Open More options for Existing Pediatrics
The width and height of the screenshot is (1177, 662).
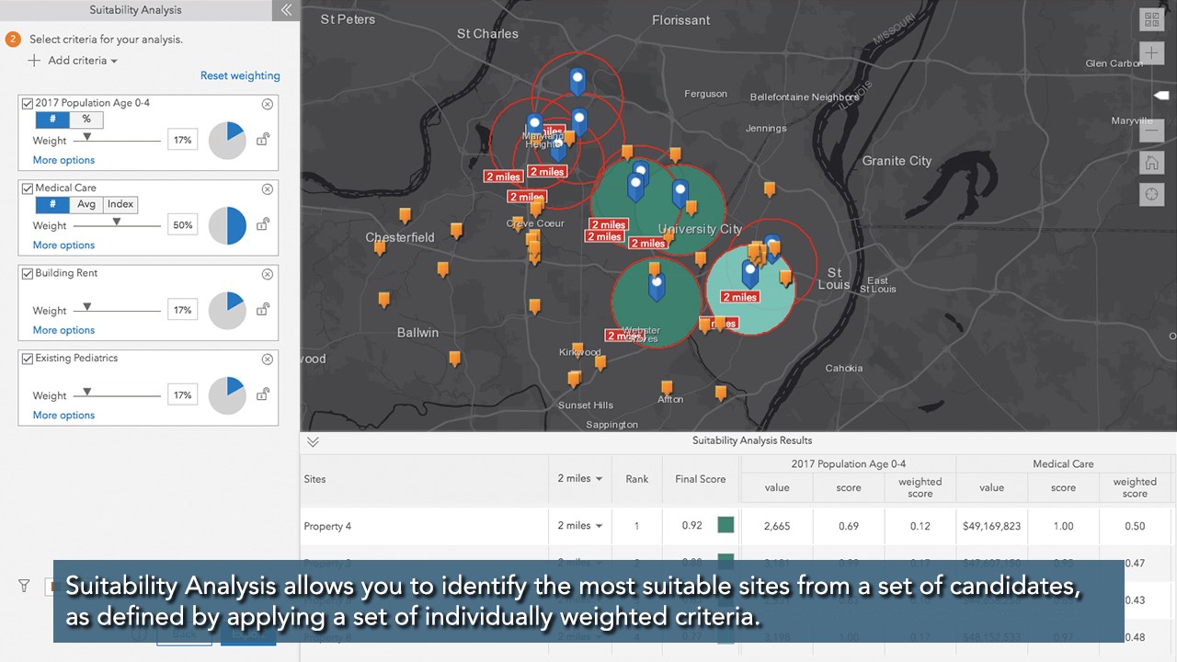click(63, 416)
